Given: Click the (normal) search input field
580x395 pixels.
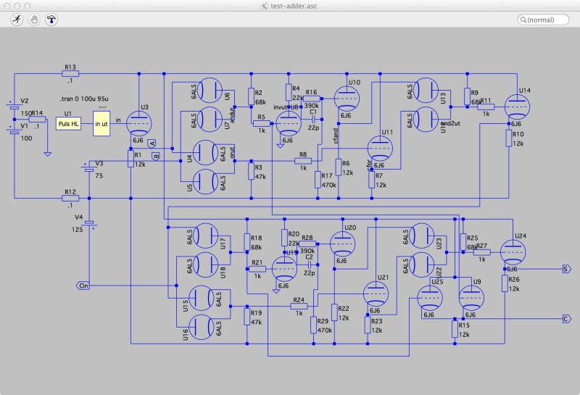Looking at the screenshot, I should (543, 20).
